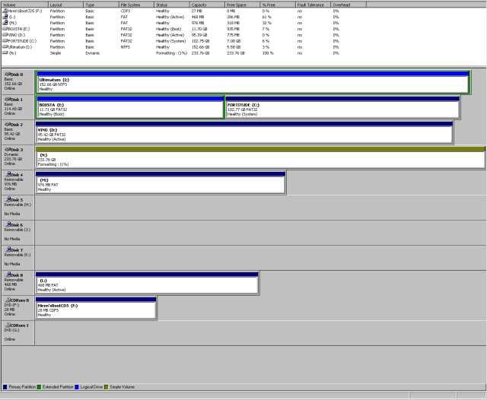Screen dimensions: 487x400
Task: Click the icon of the Dynamic volume row
Action: point(5,52)
